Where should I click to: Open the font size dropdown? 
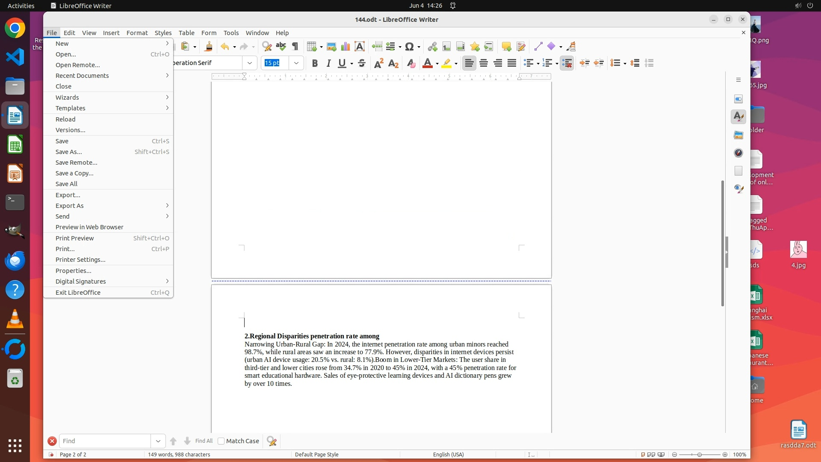[296, 63]
